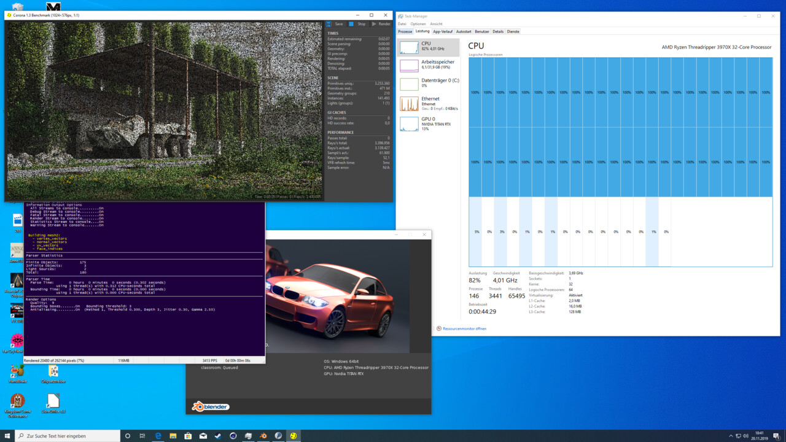Launch Microsoft Edge from the taskbar

pyautogui.click(x=158, y=436)
